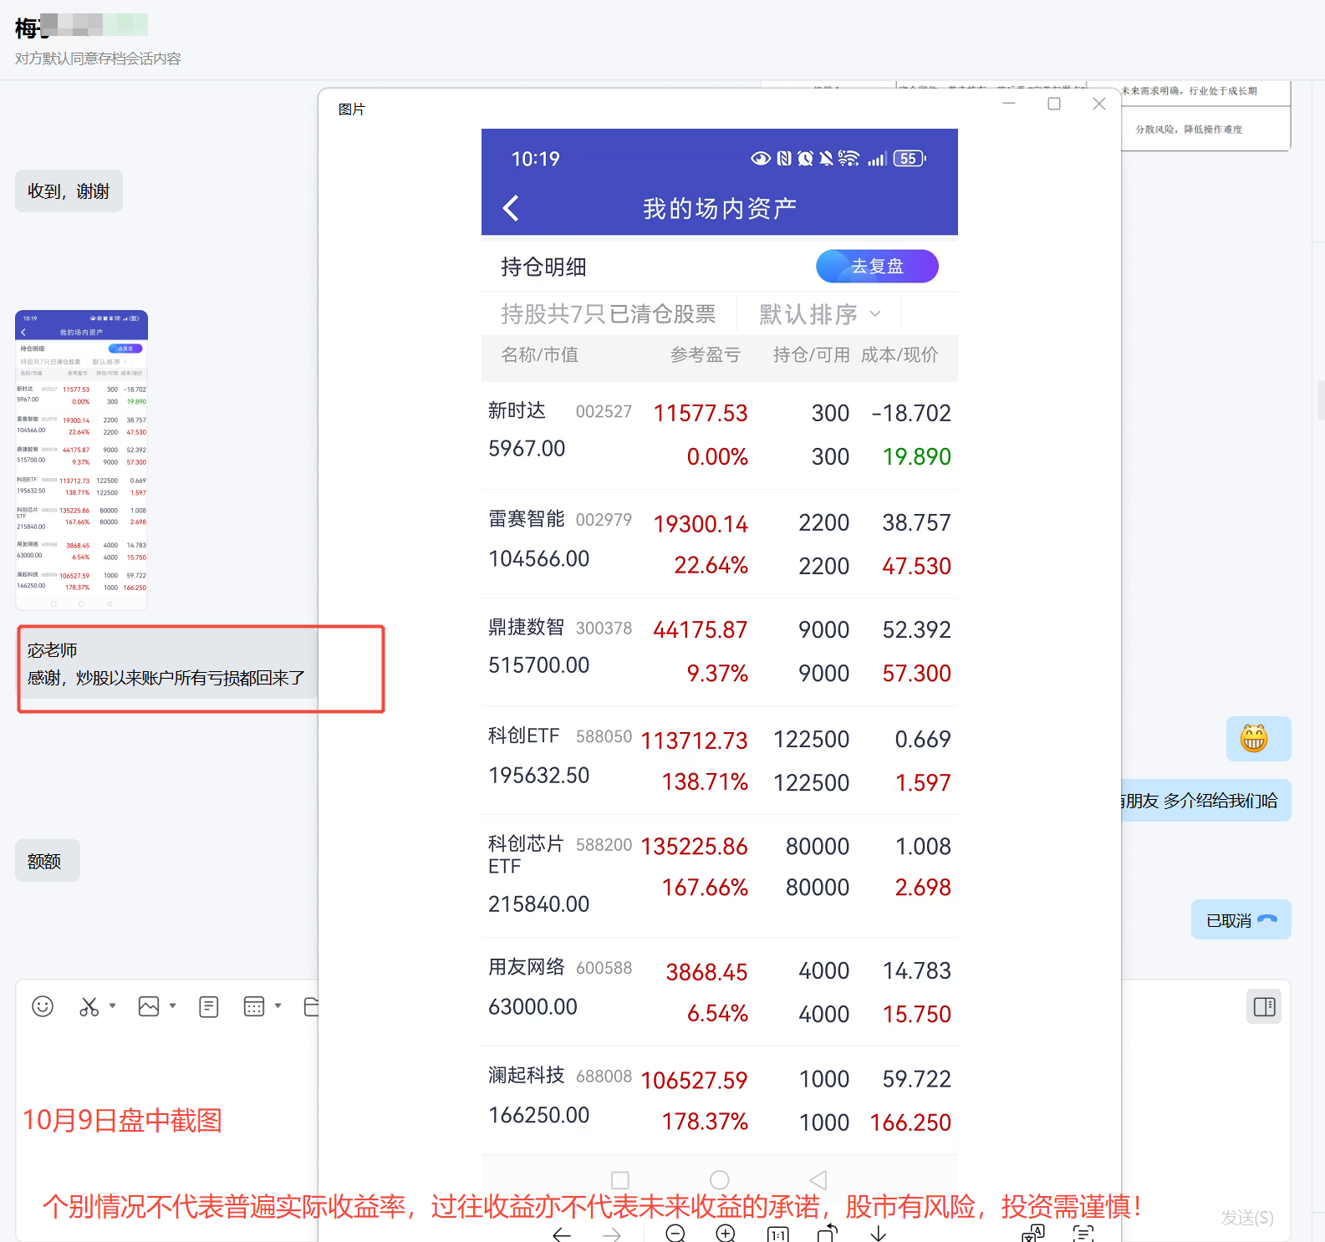The image size is (1325, 1242).
Task: Click the 已取消 call message bubble
Action: pyautogui.click(x=1241, y=920)
